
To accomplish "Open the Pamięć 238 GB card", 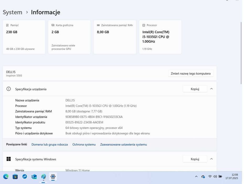I will (24, 37).
